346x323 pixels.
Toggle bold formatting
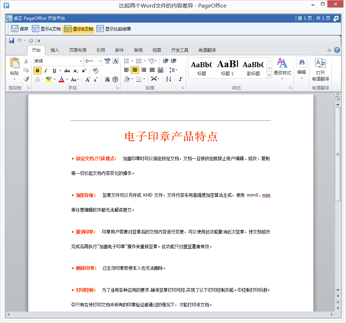(37, 70)
